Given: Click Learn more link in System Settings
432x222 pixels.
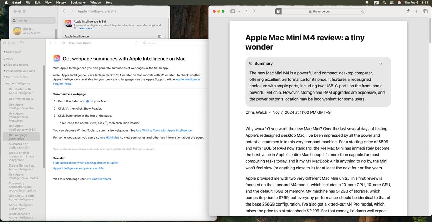Looking at the screenshot, I should point(86,28).
